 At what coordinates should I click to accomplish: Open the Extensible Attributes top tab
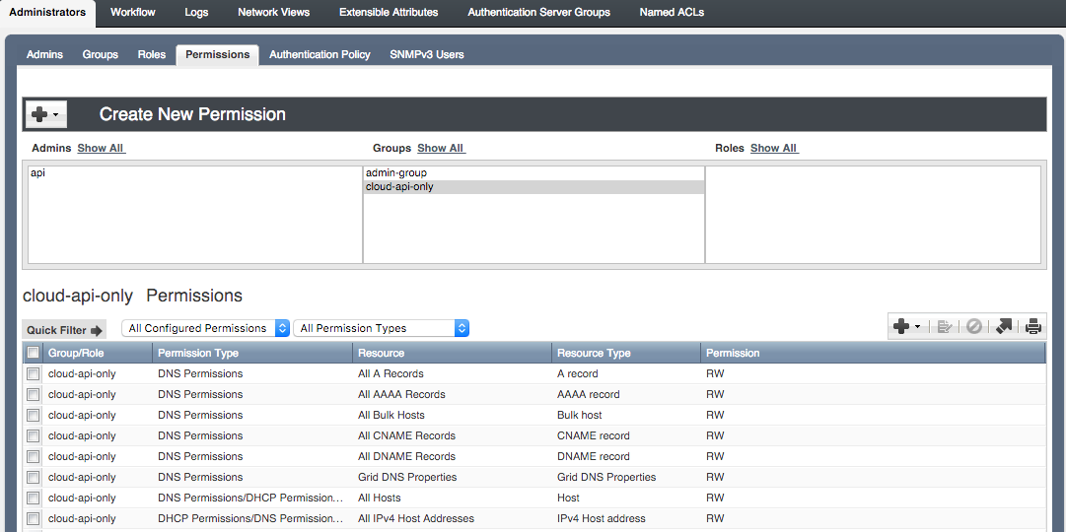389,12
